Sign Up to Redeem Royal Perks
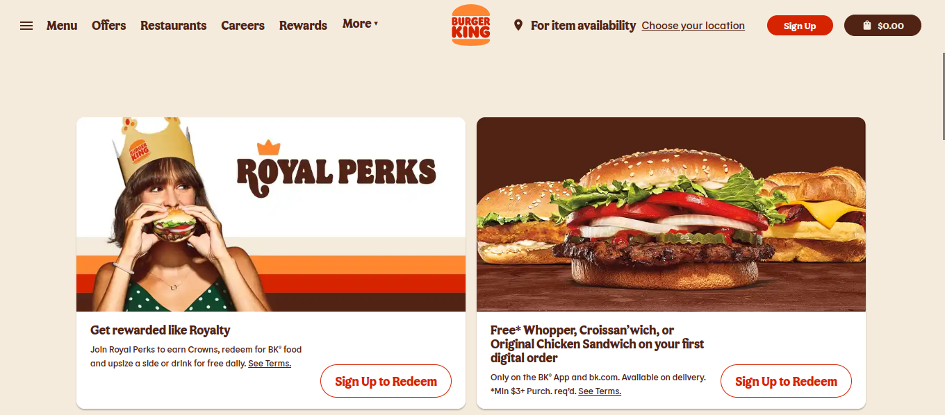 386,381
